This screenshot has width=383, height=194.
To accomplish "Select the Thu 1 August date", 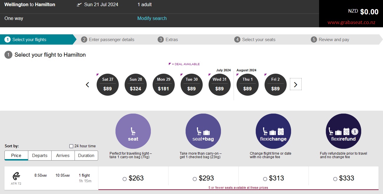I will pos(247,85).
